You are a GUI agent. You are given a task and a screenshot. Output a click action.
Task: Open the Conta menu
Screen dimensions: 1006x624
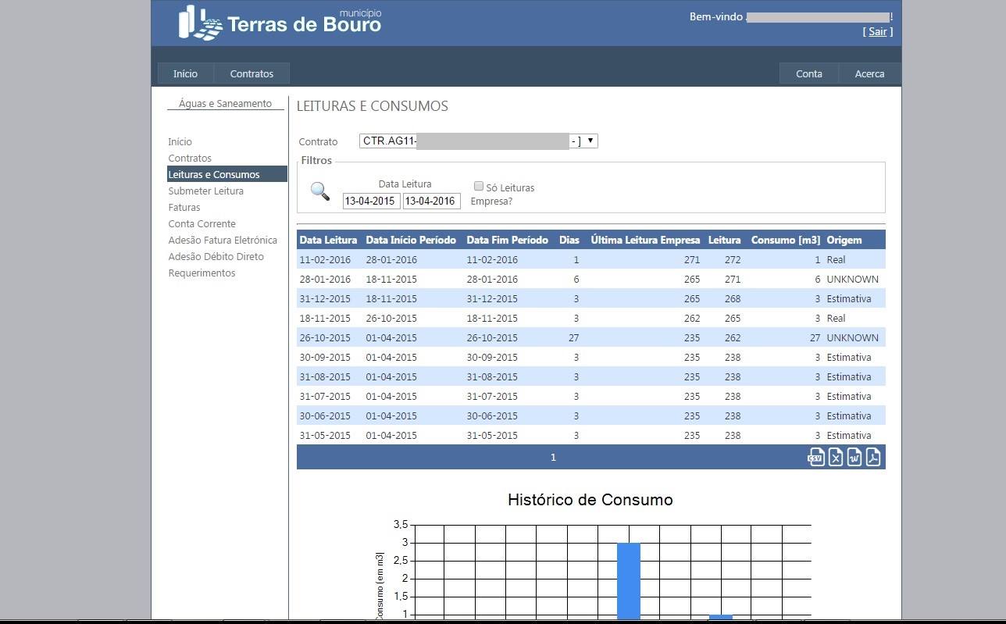[808, 73]
